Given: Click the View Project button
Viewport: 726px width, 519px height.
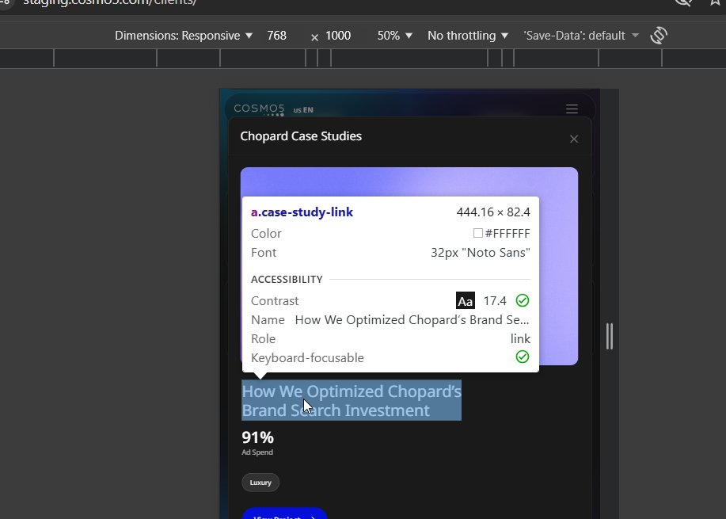Looking at the screenshot, I should (x=284, y=514).
